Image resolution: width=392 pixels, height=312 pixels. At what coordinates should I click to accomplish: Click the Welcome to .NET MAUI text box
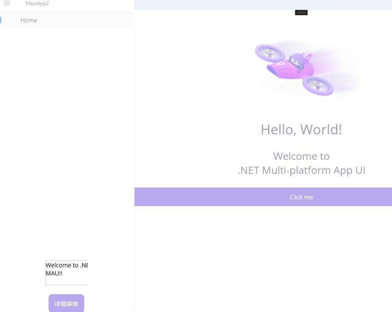[x=66, y=272]
